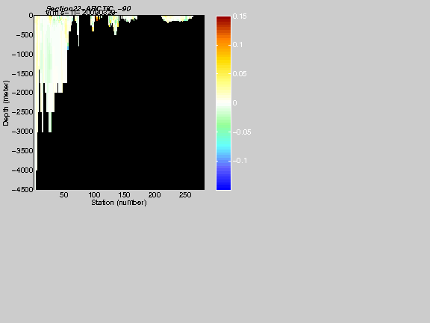Viewport: 430px width, 323px height.
Task: Click the plot title 'Section22-ARCTIC -90'
Action: coord(88,8)
